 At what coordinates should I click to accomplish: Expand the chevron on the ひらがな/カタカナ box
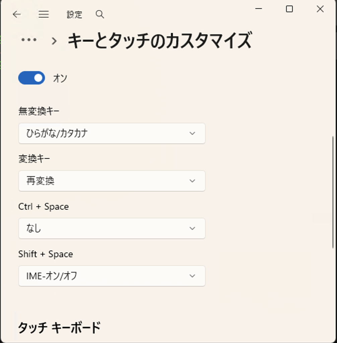tap(192, 133)
